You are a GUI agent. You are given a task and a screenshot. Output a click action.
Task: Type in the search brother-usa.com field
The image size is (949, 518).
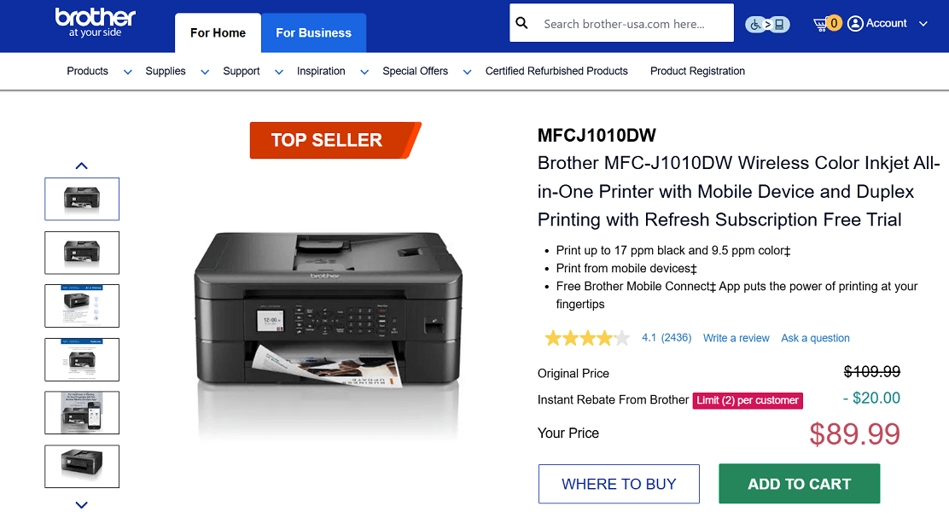click(x=632, y=24)
